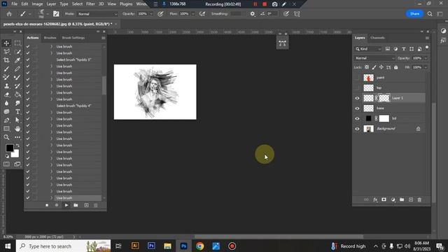Viewport: 448px width, 252px height.
Task: Create a new group folder in Layers
Action: (402, 199)
